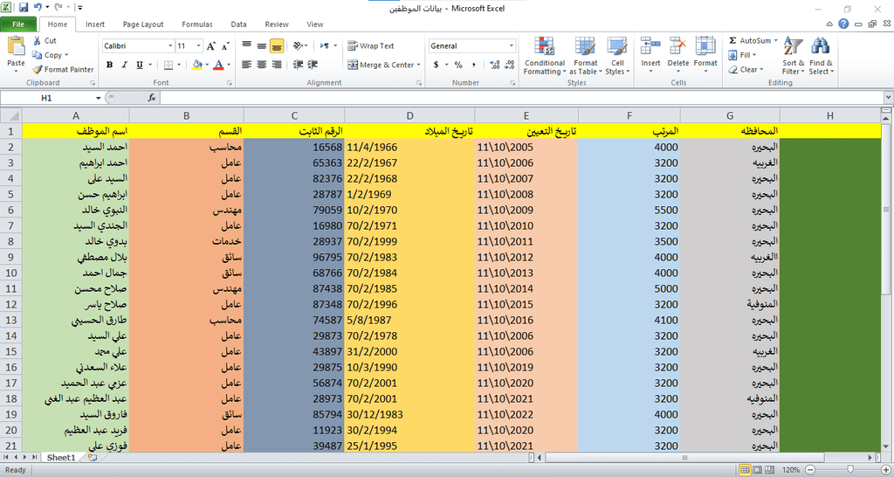The height and width of the screenshot is (477, 894).
Task: Expand Merge & Center options arrow
Action: point(418,65)
